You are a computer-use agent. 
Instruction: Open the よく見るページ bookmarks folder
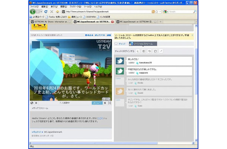point(37,17)
